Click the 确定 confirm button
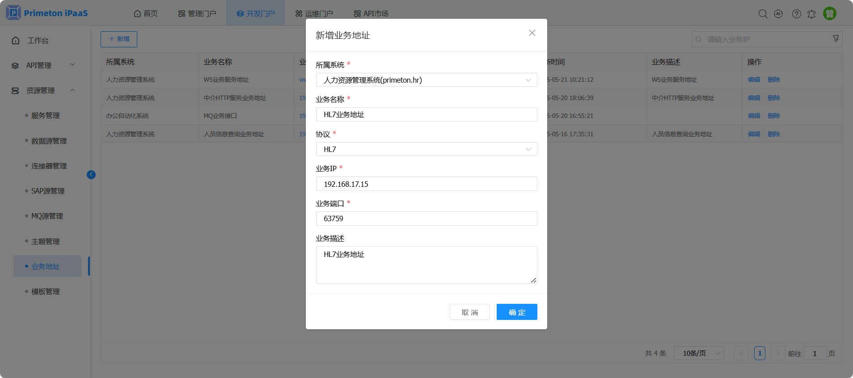 [x=516, y=312]
